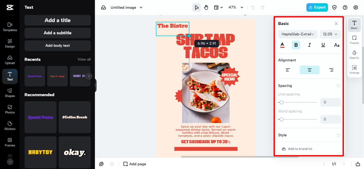
Task: Click the cloud save status icon
Action: tap(104, 7)
